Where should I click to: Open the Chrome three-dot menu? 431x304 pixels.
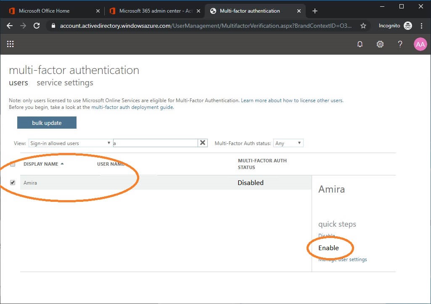click(421, 26)
